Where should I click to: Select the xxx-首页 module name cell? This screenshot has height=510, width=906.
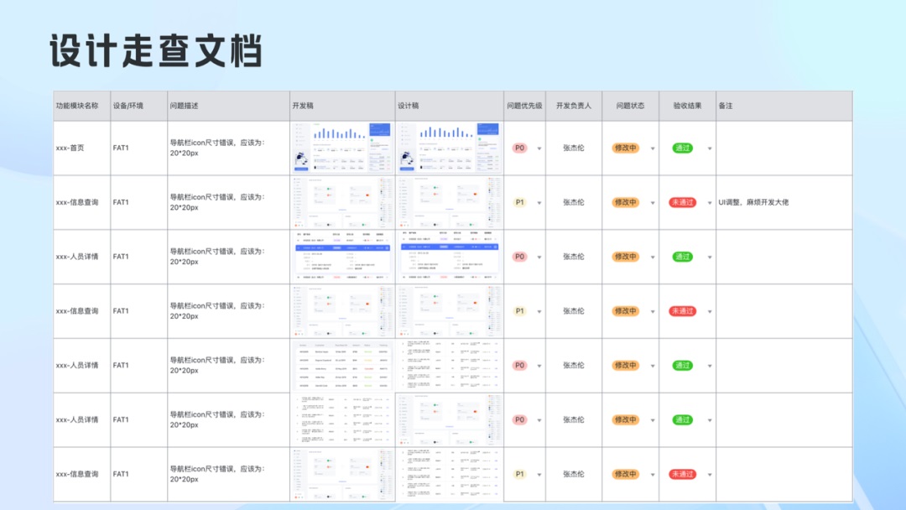click(x=72, y=147)
